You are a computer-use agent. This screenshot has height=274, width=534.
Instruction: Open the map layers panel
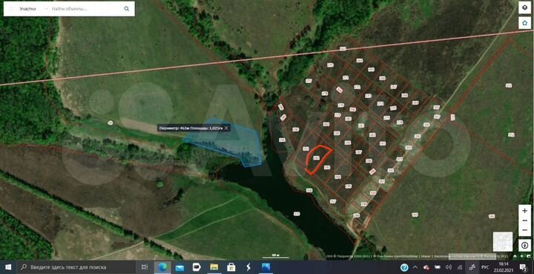click(x=524, y=7)
